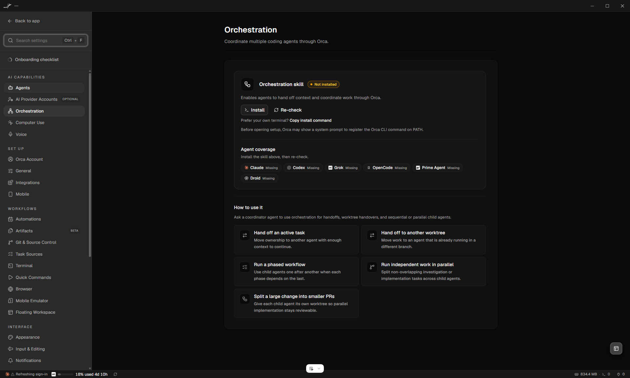Click the Automations icon in sidebar

(x=10, y=219)
